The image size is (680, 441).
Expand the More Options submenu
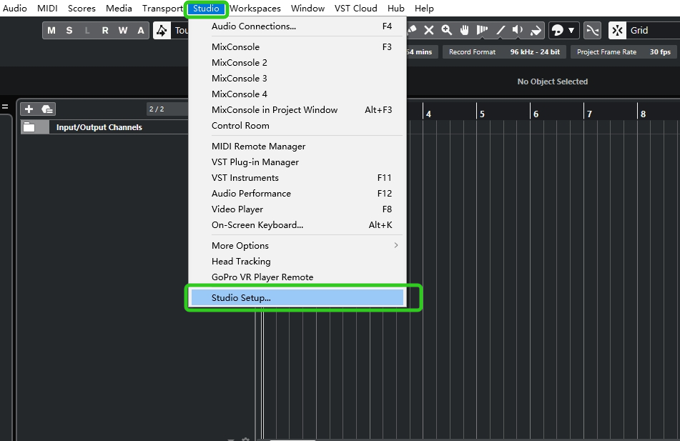pyautogui.click(x=297, y=246)
